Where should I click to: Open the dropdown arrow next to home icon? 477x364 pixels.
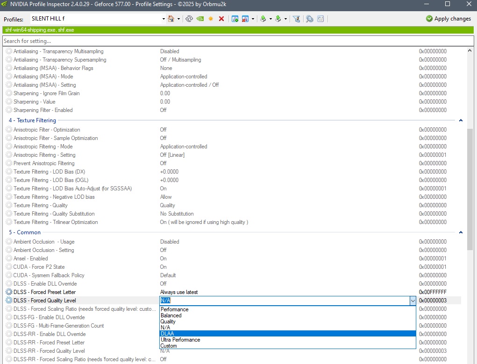(178, 19)
